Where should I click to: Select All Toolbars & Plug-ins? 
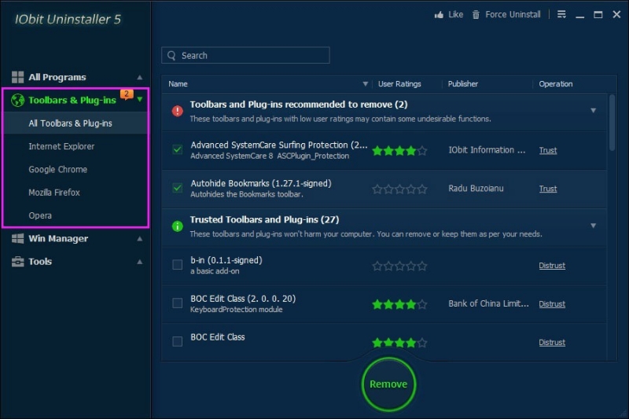coord(75,123)
